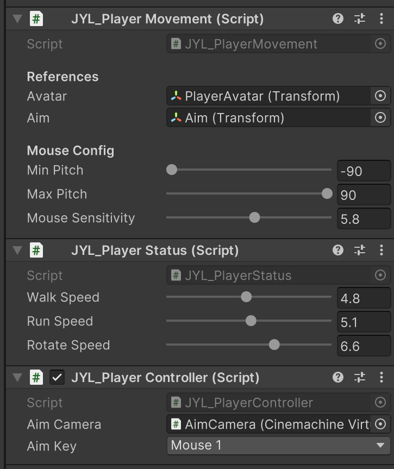
Task: Click the Rotate Speed slider handle
Action: tap(274, 345)
